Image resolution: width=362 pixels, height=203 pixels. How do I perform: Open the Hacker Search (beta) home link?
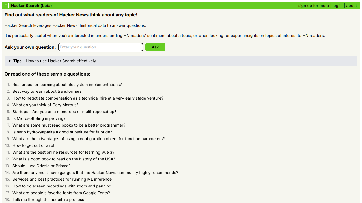coord(31,6)
